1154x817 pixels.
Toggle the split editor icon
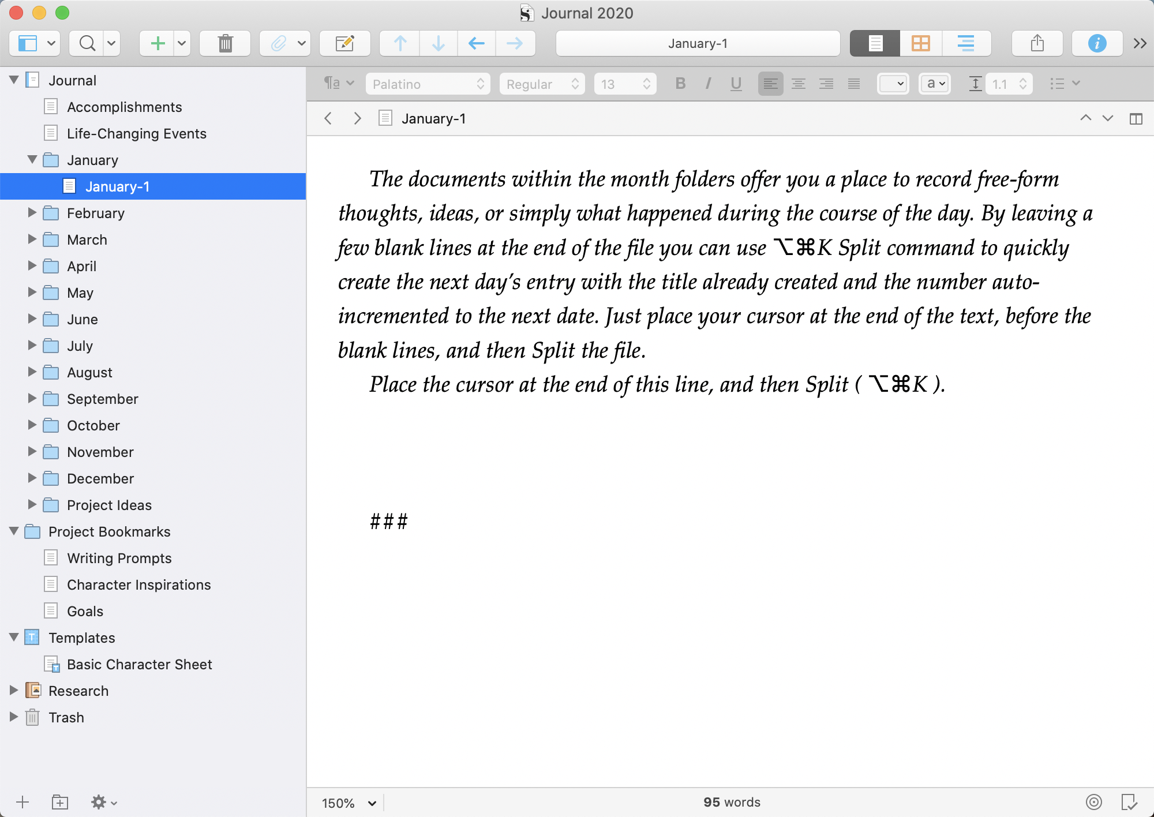[1136, 119]
